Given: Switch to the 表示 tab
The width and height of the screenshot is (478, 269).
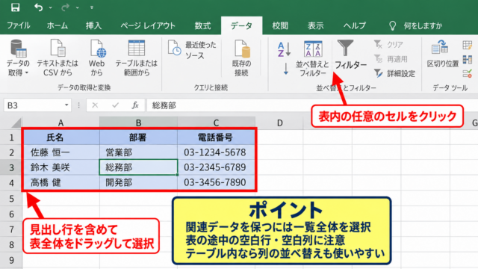Looking at the screenshot, I should point(315,25).
